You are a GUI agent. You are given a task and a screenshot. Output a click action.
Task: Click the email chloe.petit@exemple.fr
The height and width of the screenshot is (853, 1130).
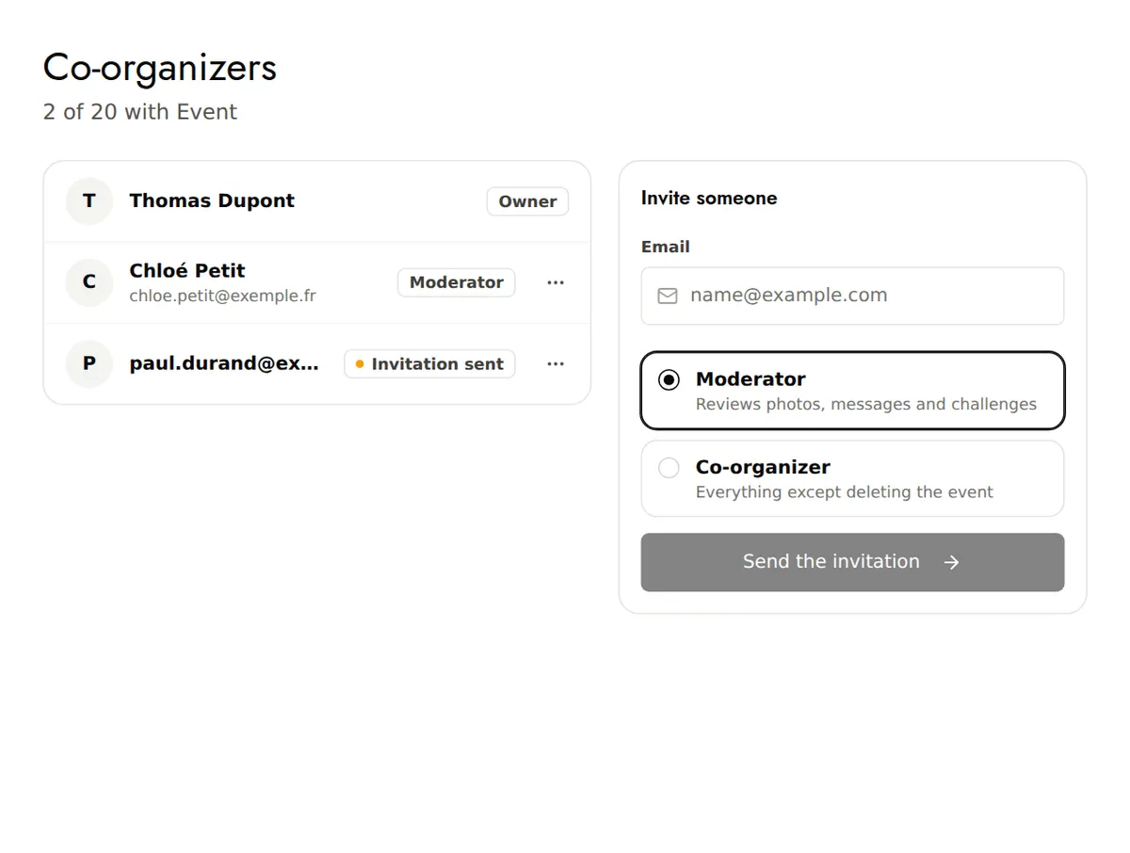pyautogui.click(x=223, y=296)
